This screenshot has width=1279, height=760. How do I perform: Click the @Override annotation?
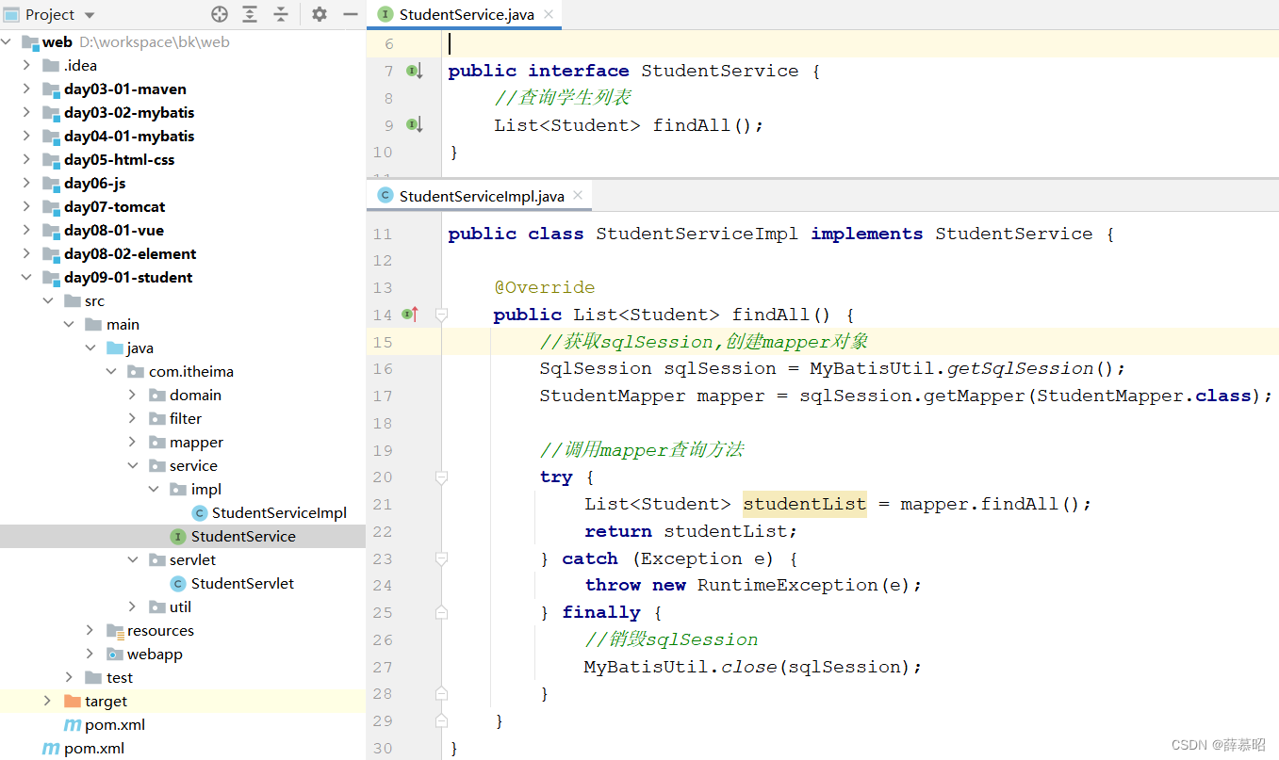(x=544, y=287)
